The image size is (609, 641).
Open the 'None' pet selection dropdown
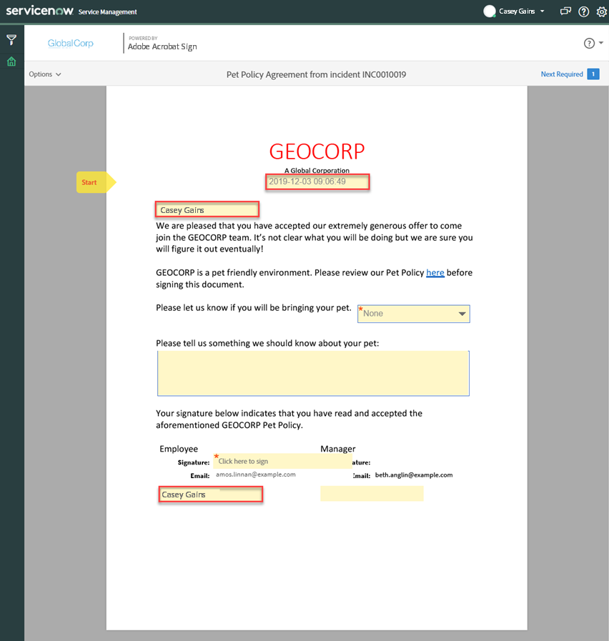(x=413, y=314)
